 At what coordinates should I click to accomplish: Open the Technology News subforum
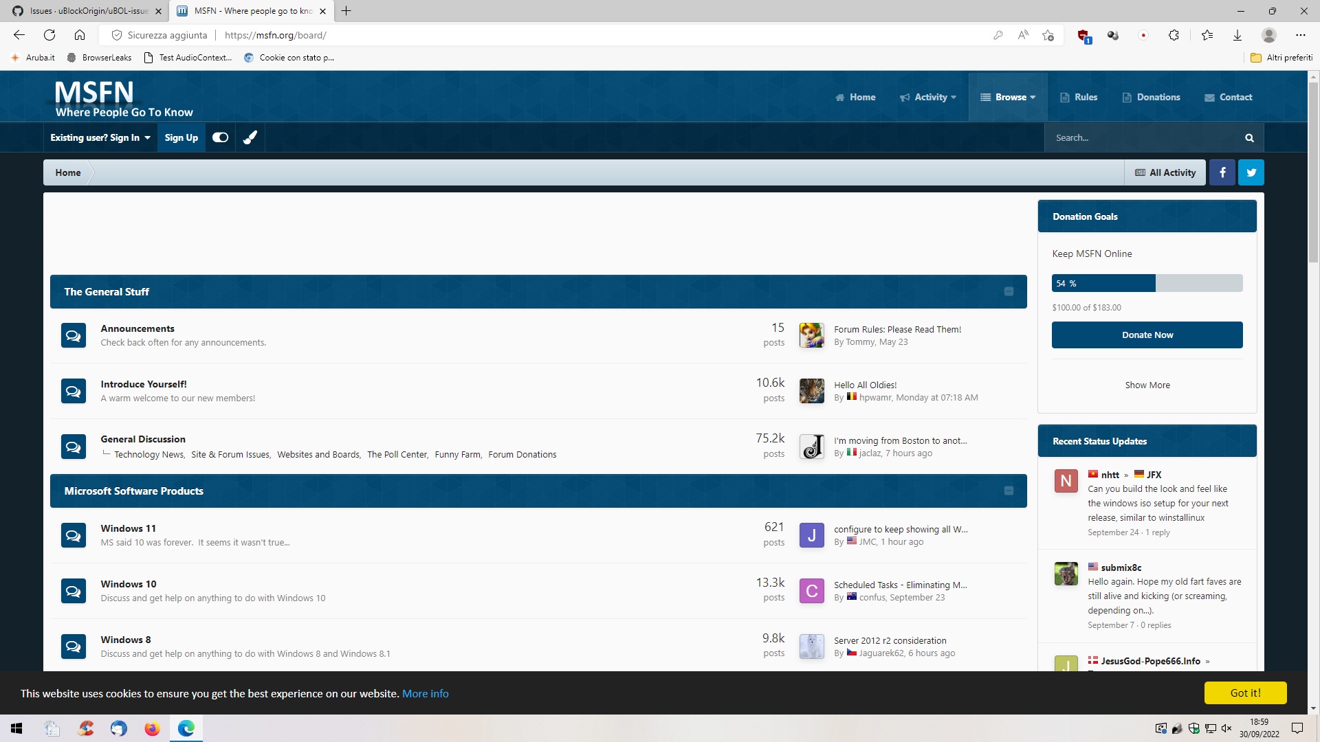[148, 454]
